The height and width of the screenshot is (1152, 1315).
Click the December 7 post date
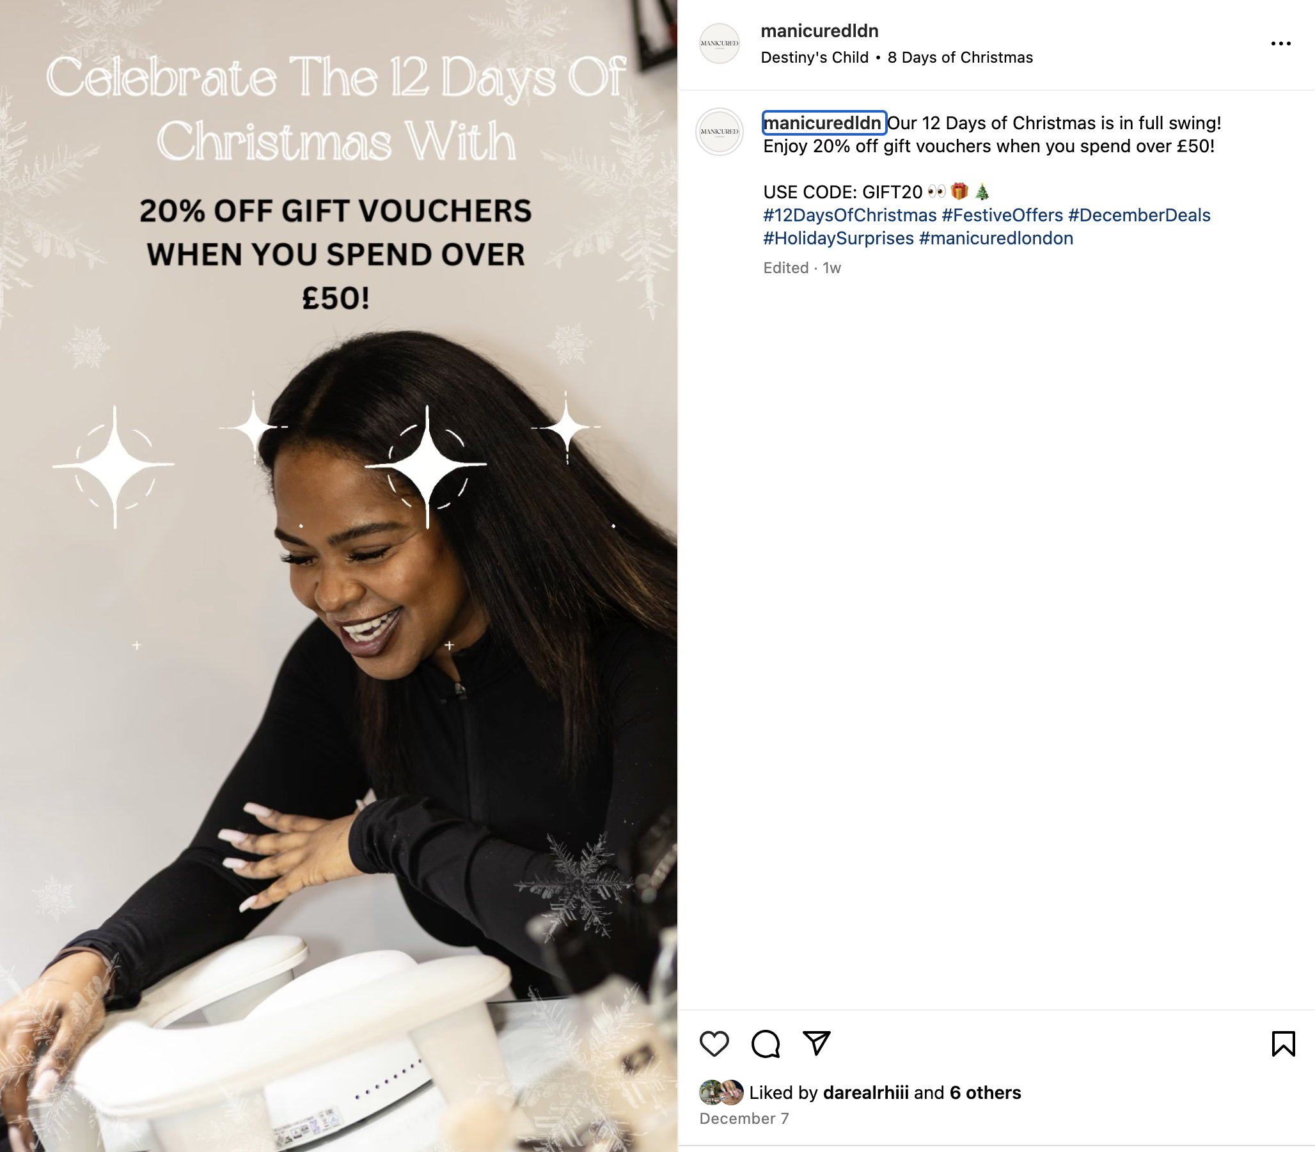[744, 1119]
